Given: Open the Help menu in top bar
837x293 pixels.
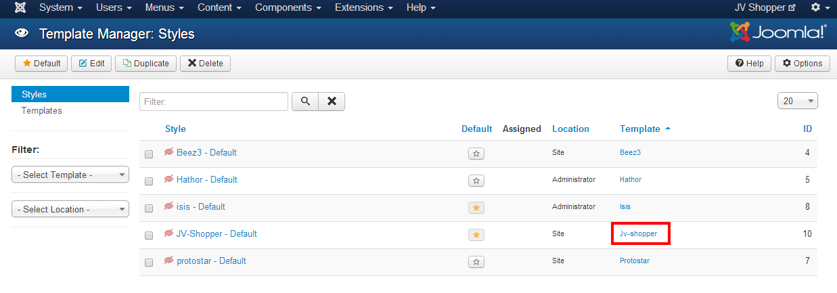Looking at the screenshot, I should click(x=421, y=8).
